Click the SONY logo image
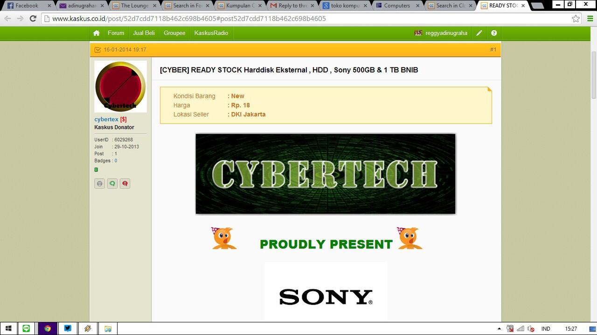This screenshot has height=335, width=597. coord(326,291)
